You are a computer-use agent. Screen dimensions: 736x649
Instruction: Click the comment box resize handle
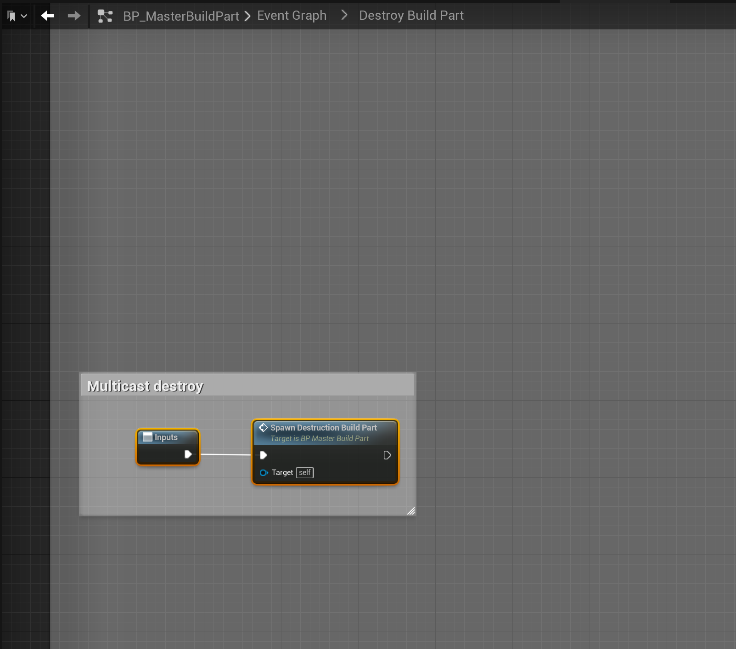(x=411, y=511)
